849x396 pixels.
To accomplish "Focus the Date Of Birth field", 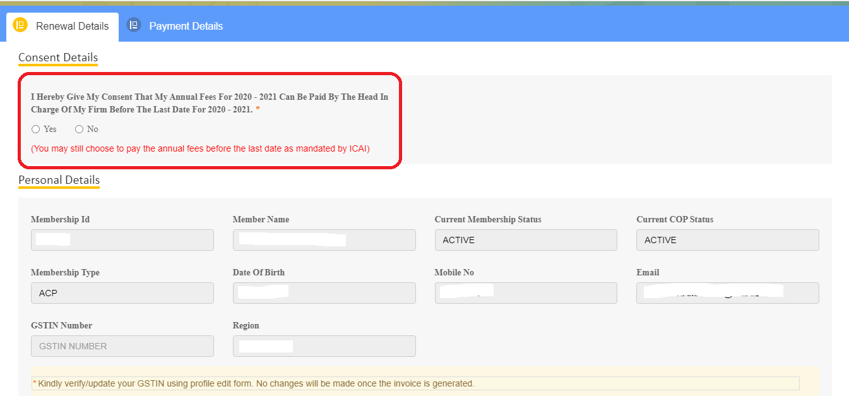I will [324, 293].
